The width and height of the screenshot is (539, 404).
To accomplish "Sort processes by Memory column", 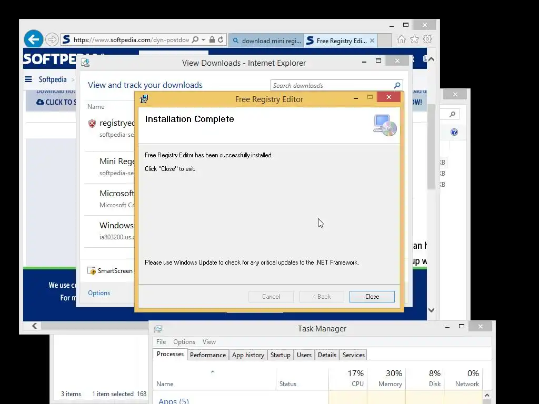I will [386, 379].
